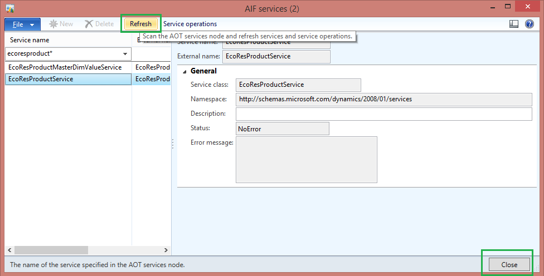Click the grid's scroll right arrow
The width and height of the screenshot is (544, 276).
pyautogui.click(x=166, y=250)
